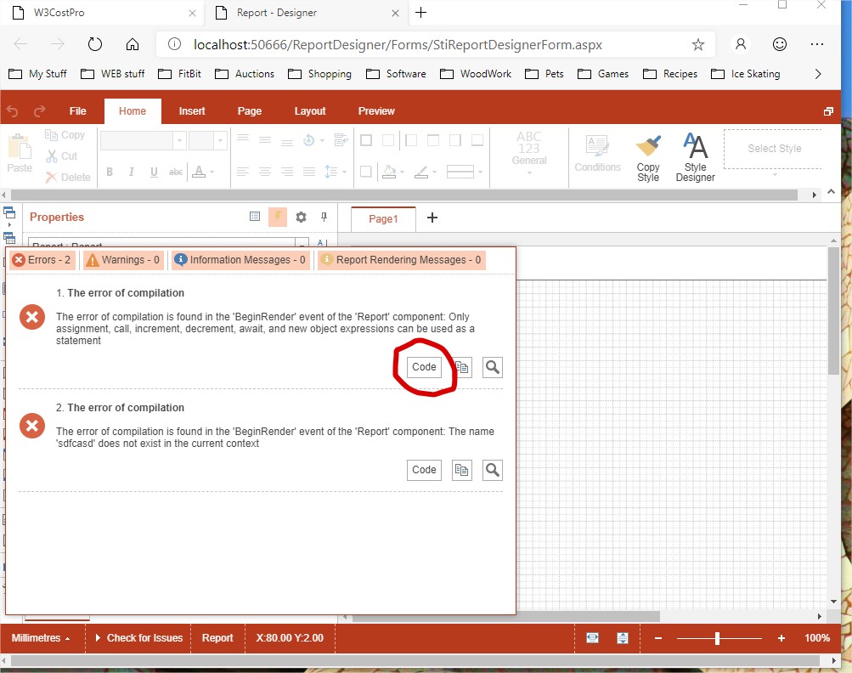This screenshot has width=852, height=673.
Task: Open the File menu
Action: (x=77, y=111)
